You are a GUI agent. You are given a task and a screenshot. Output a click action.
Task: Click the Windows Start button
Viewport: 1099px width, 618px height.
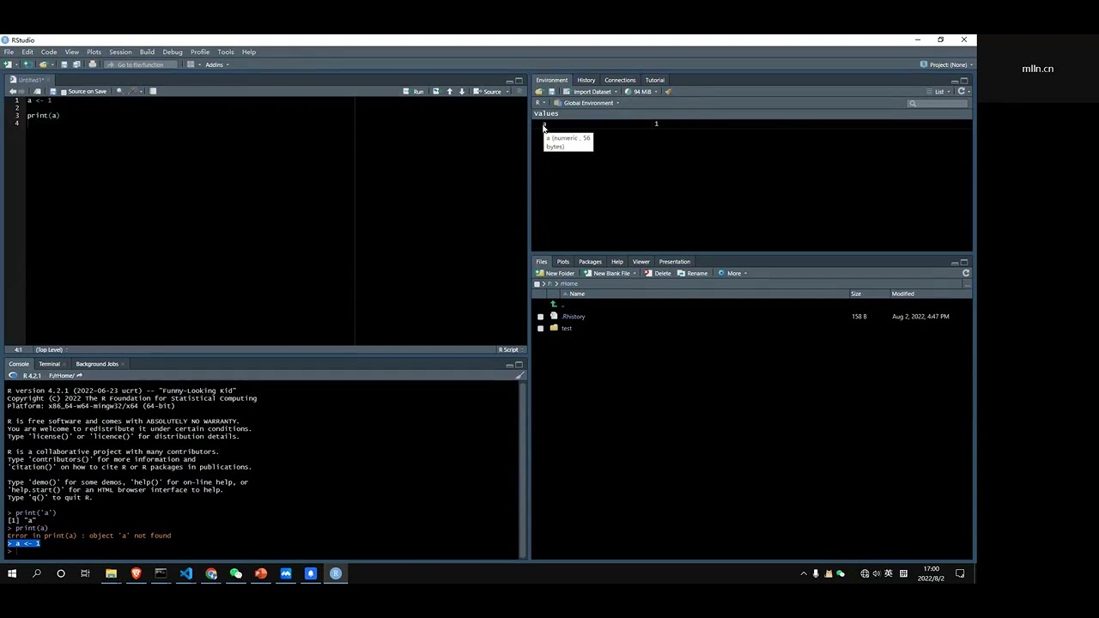point(12,573)
